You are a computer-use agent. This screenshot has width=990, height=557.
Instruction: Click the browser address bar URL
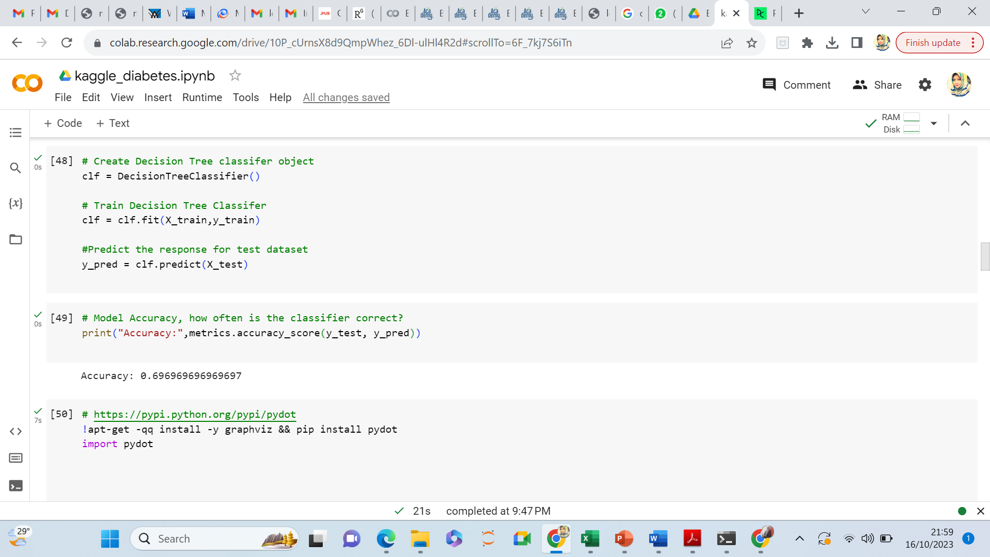(x=340, y=43)
